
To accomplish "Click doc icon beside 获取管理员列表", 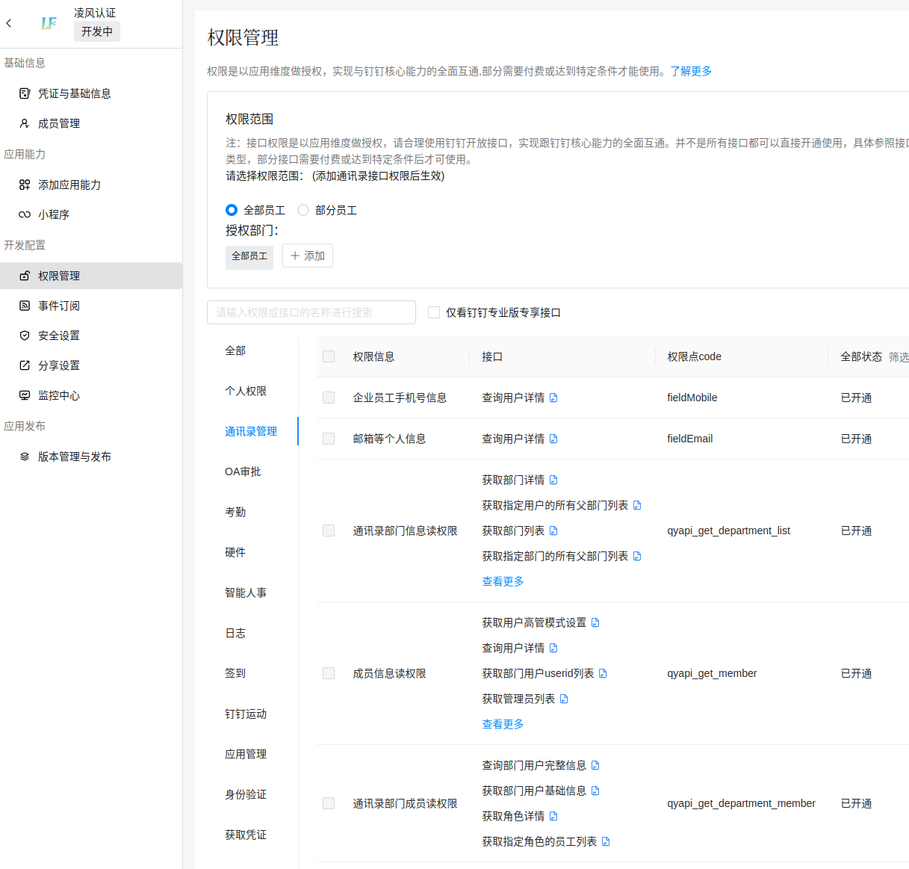I will (x=564, y=699).
